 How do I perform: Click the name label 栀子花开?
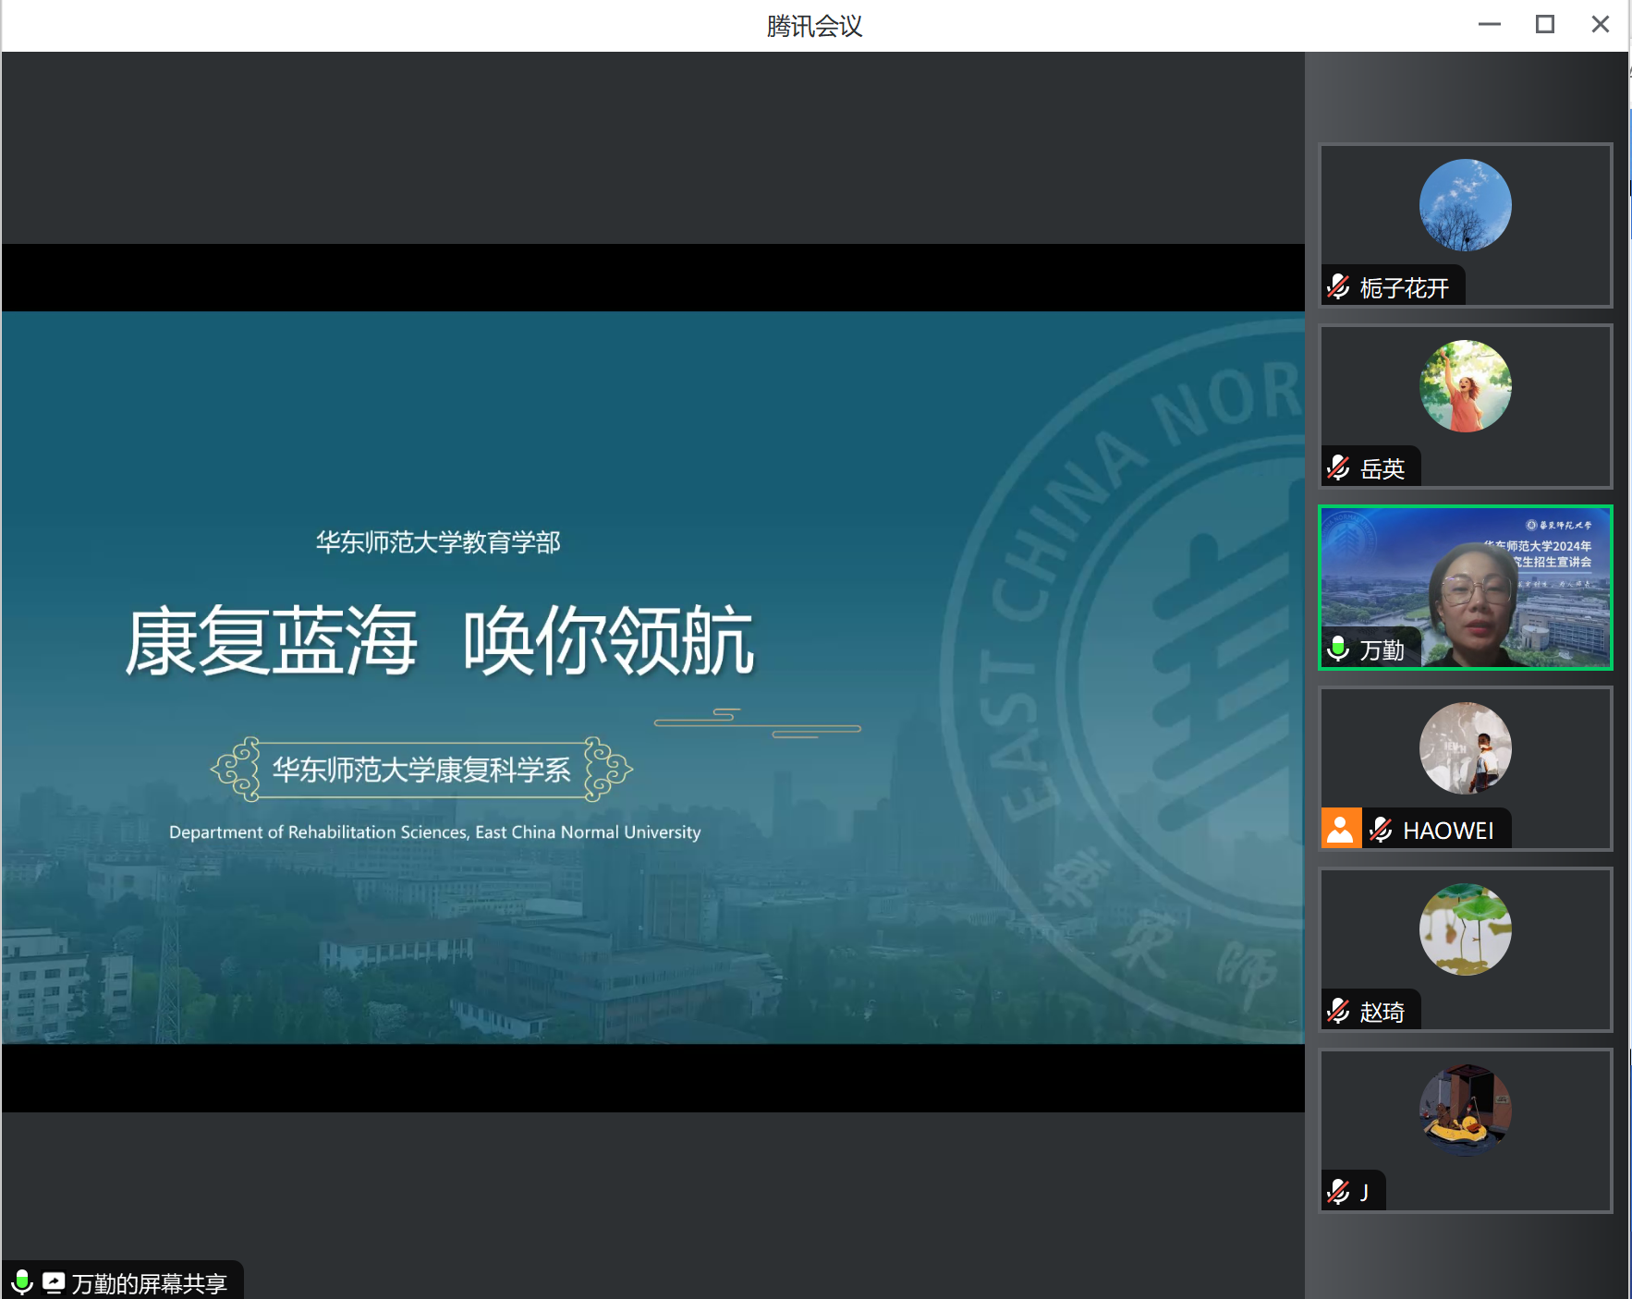[x=1405, y=288]
